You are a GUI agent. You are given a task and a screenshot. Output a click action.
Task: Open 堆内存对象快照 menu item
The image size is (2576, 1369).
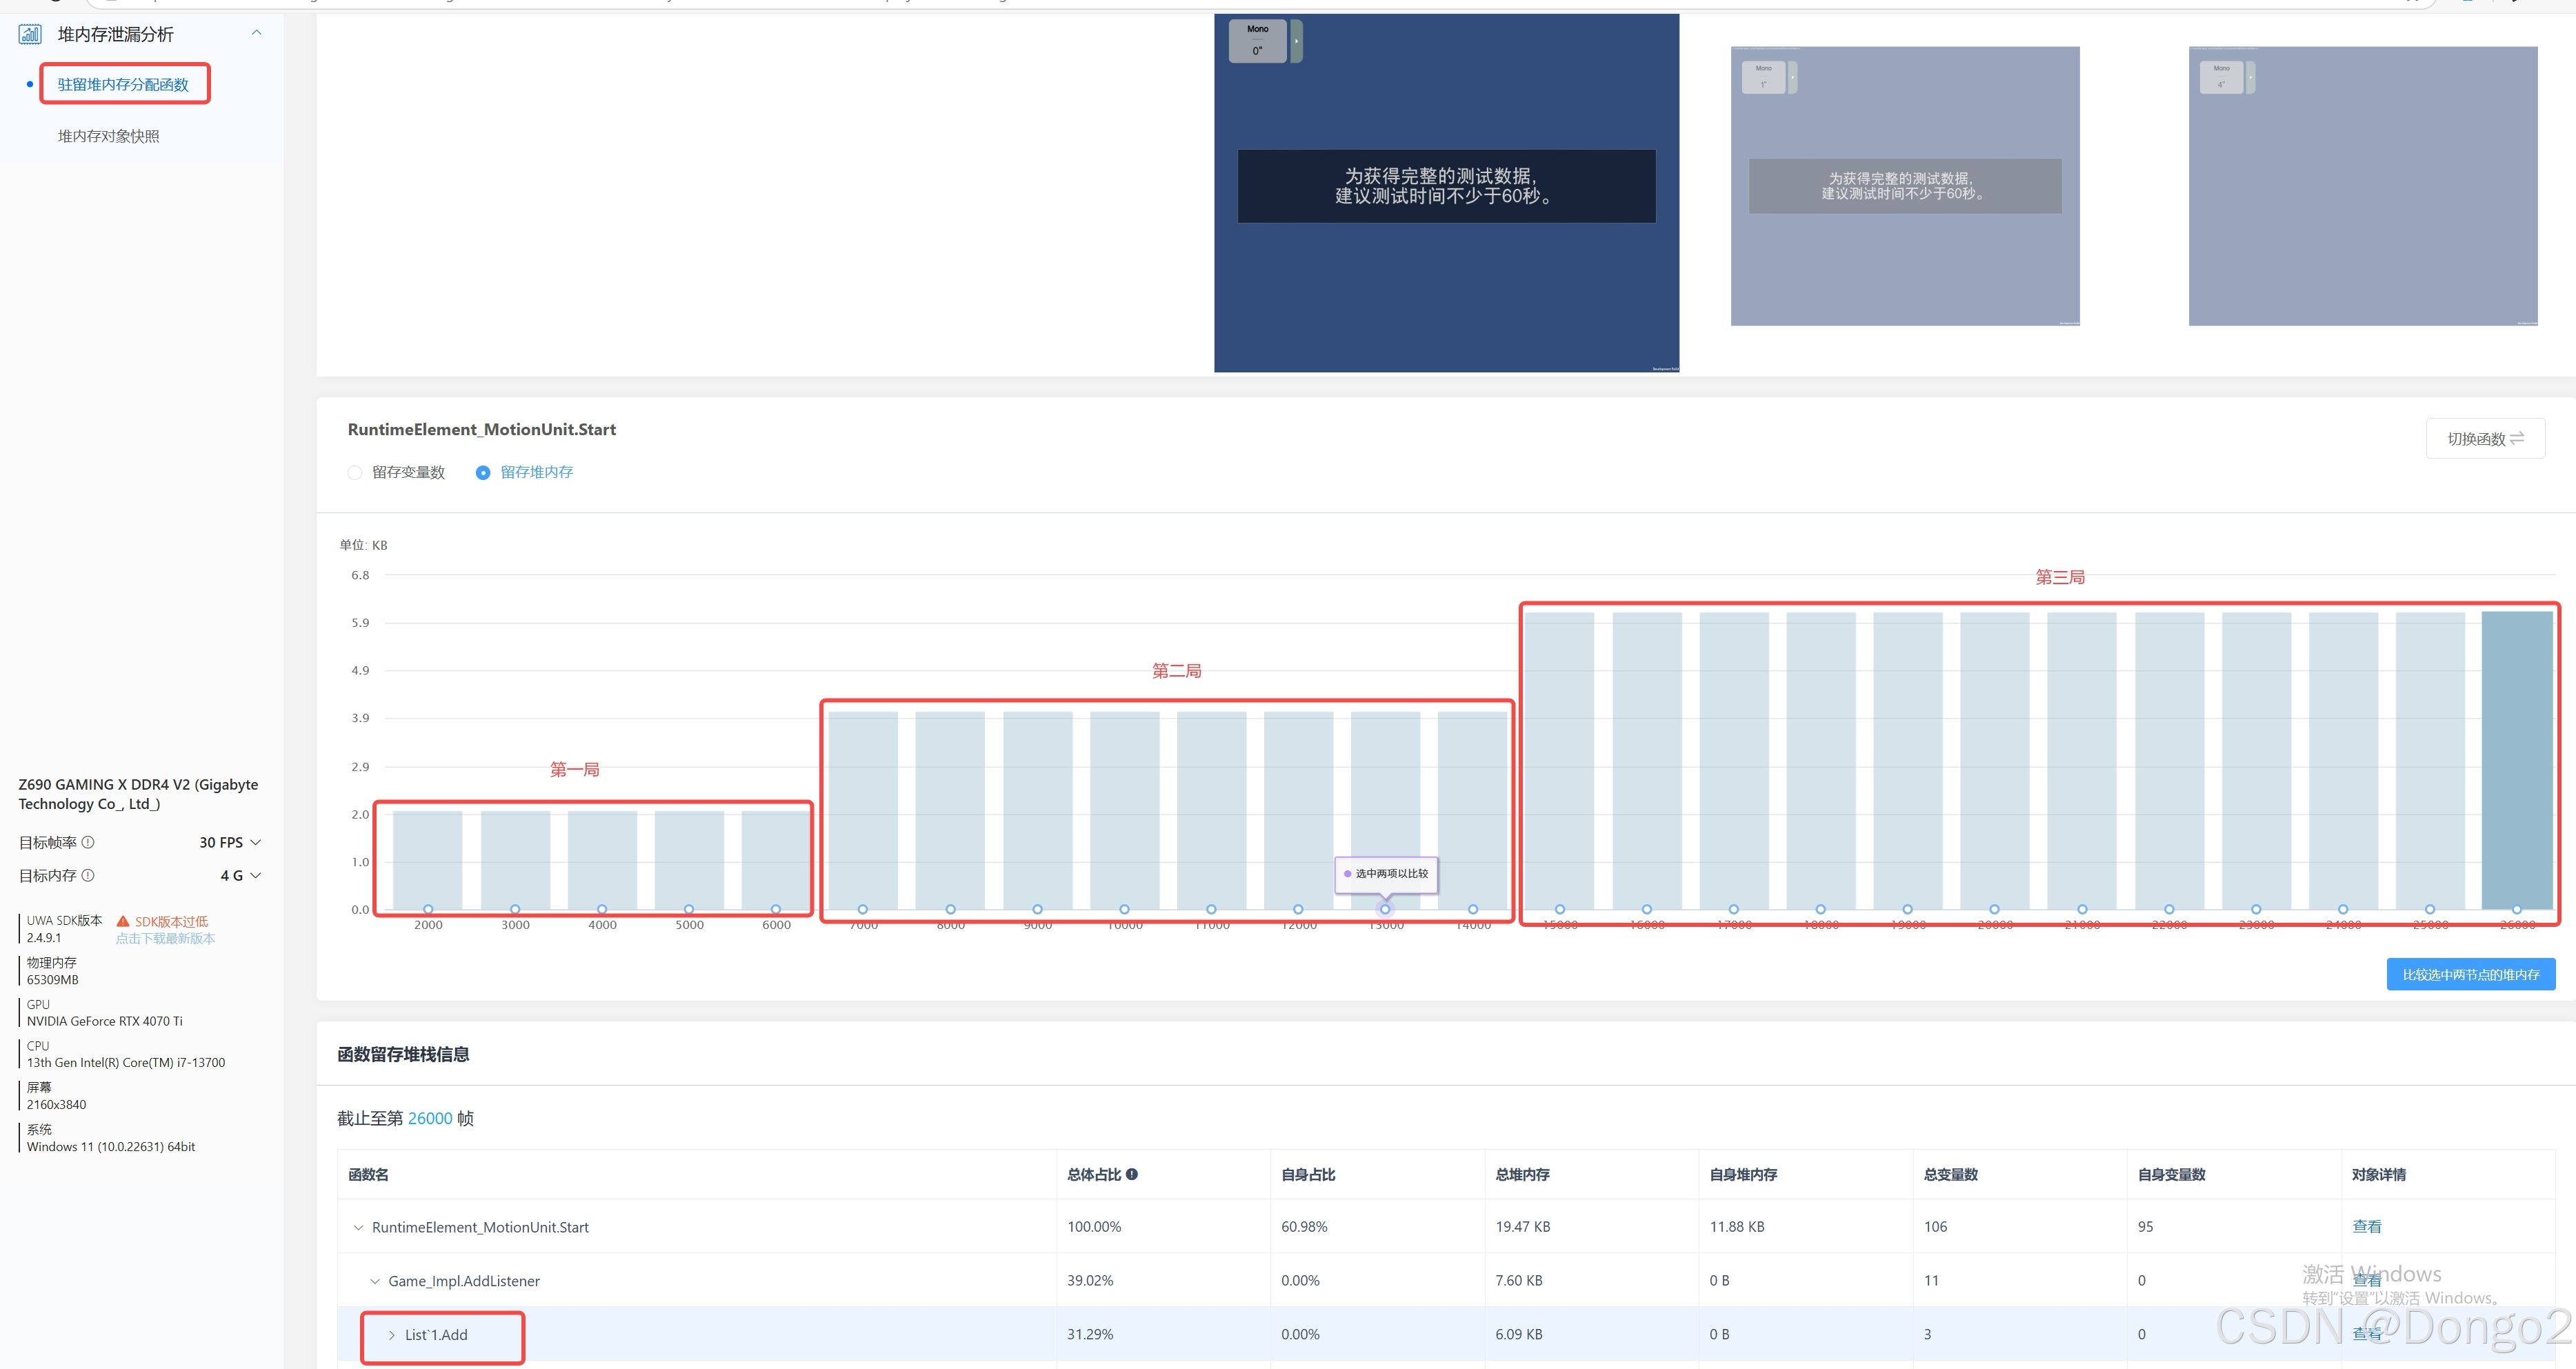pos(108,136)
